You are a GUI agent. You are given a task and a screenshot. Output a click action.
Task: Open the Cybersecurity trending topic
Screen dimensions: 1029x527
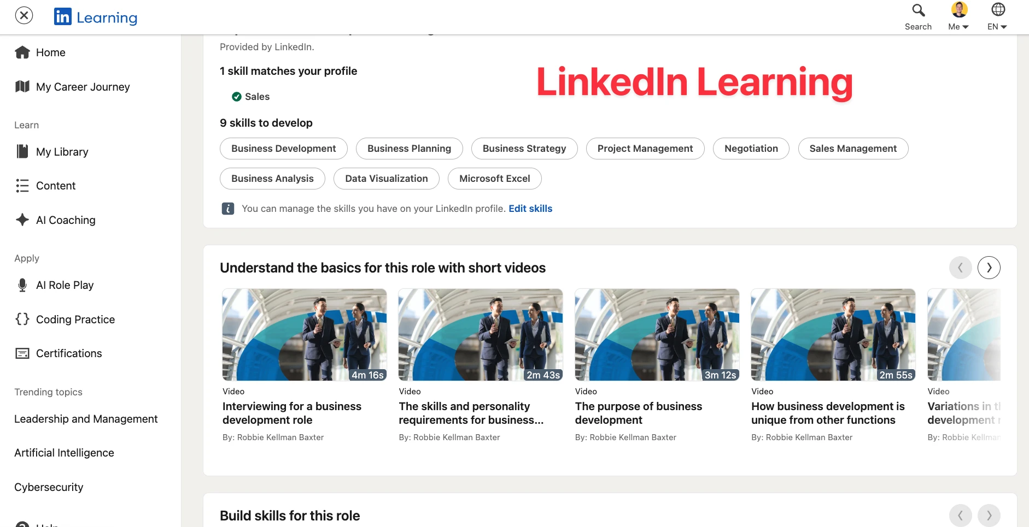[x=49, y=487]
